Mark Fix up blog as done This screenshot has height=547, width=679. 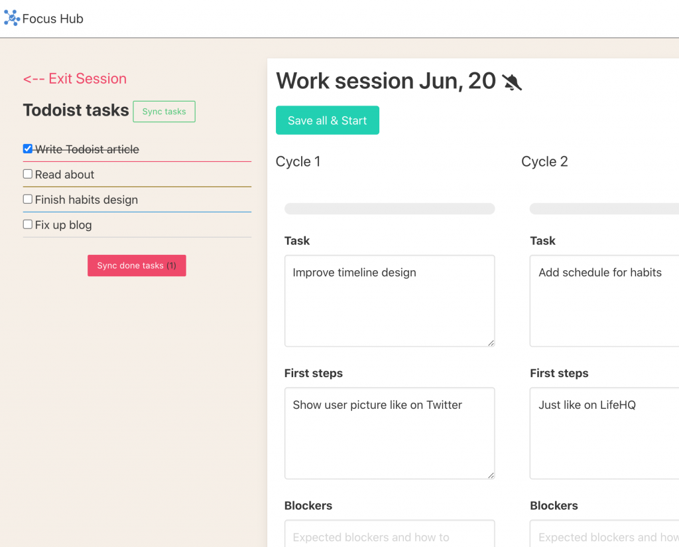(x=28, y=224)
